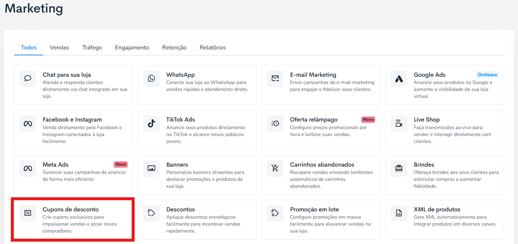This screenshot has height=244, width=518.
Task: Select the Brindes title
Action: coord(424,165)
